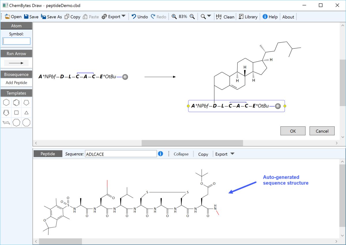This screenshot has height=245, width=346.
Task: Click the upper canvas vertical scrollbar thumb
Action: coord(343,83)
